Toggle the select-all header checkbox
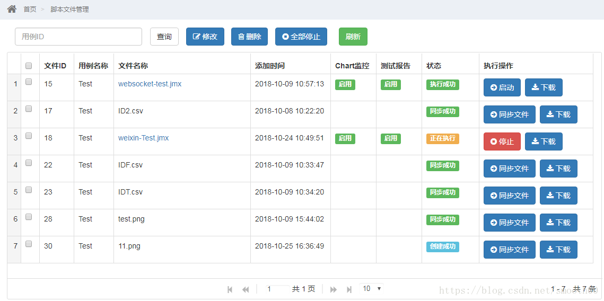 pos(29,66)
